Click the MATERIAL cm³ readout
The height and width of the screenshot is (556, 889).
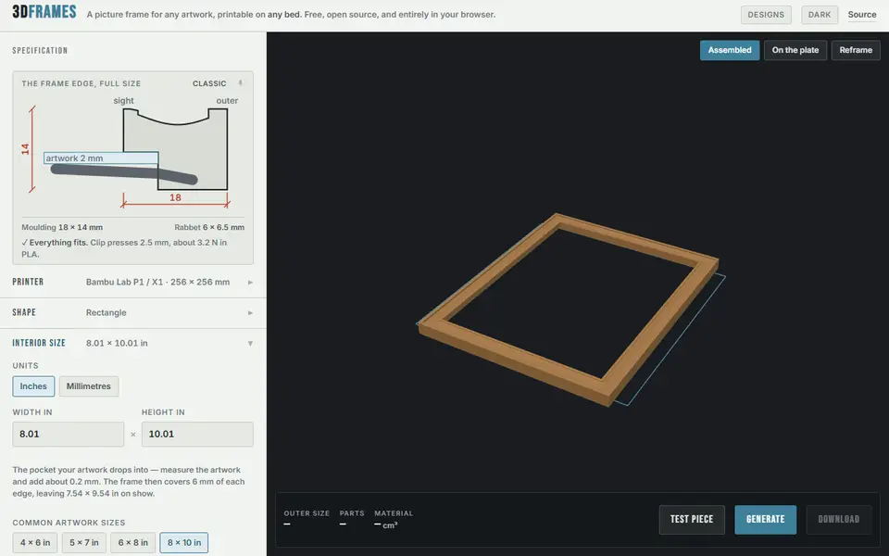click(x=394, y=519)
